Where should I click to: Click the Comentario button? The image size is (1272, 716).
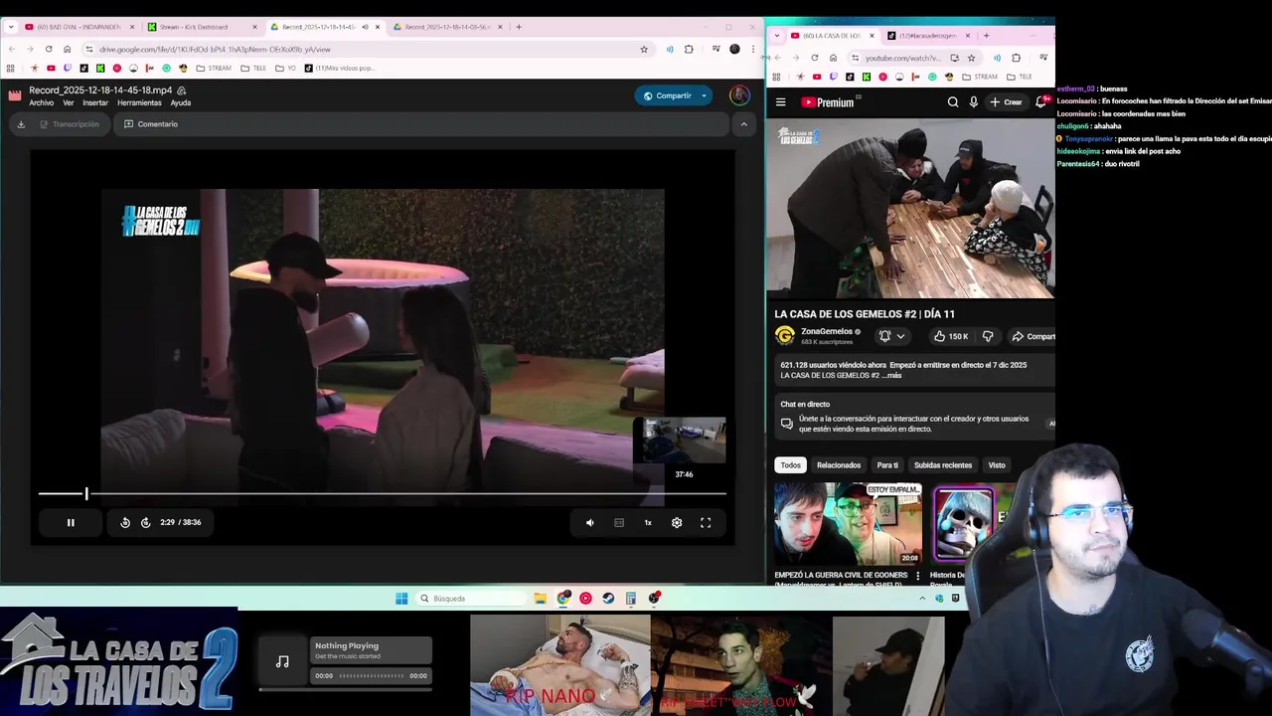[x=151, y=124]
